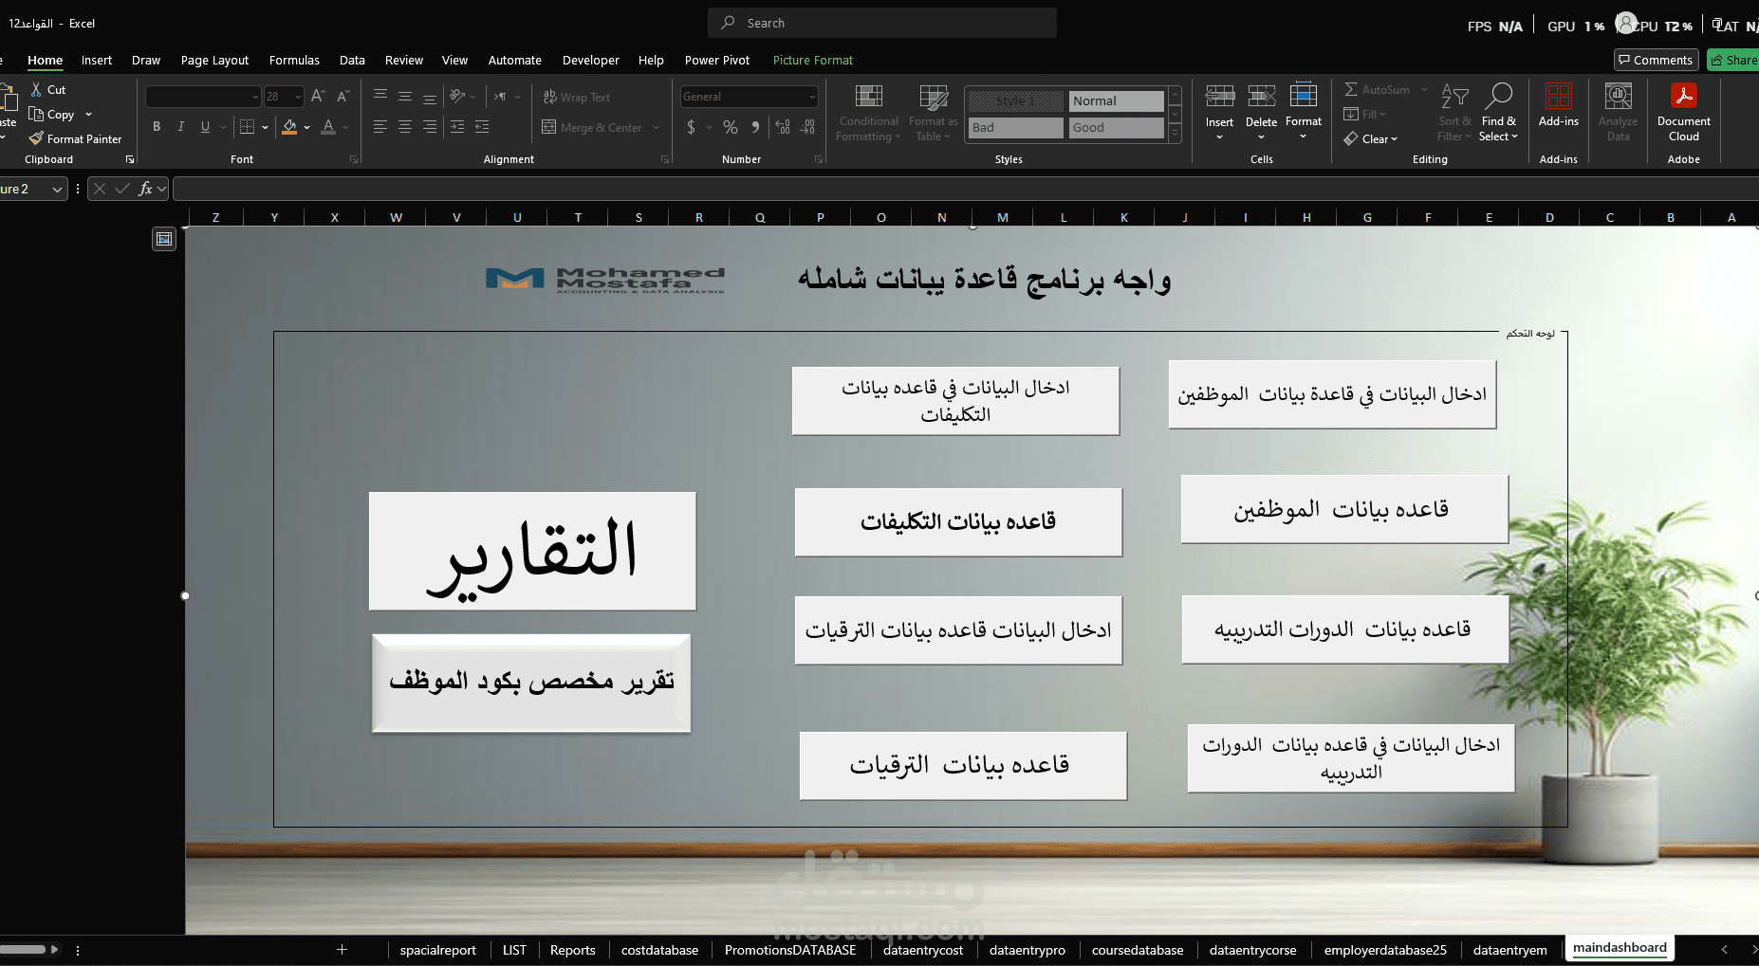
Task: Open the font size dropdown
Action: (x=297, y=96)
